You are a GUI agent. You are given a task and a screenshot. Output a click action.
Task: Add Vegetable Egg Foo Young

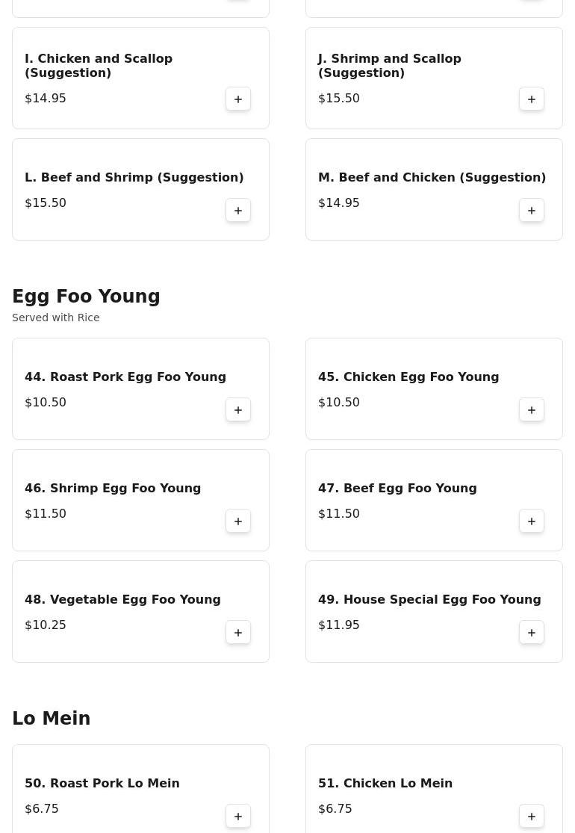pyautogui.click(x=238, y=633)
